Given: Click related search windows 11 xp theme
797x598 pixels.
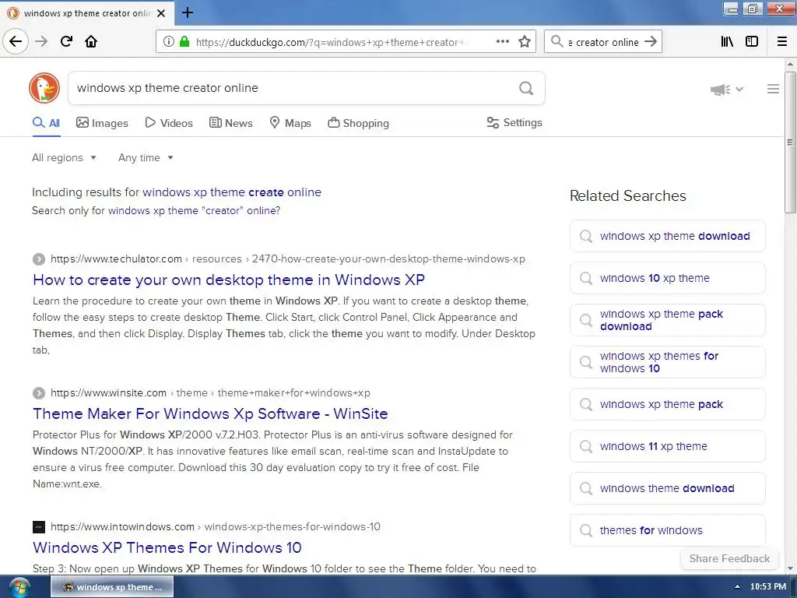Looking at the screenshot, I should 668,446.
